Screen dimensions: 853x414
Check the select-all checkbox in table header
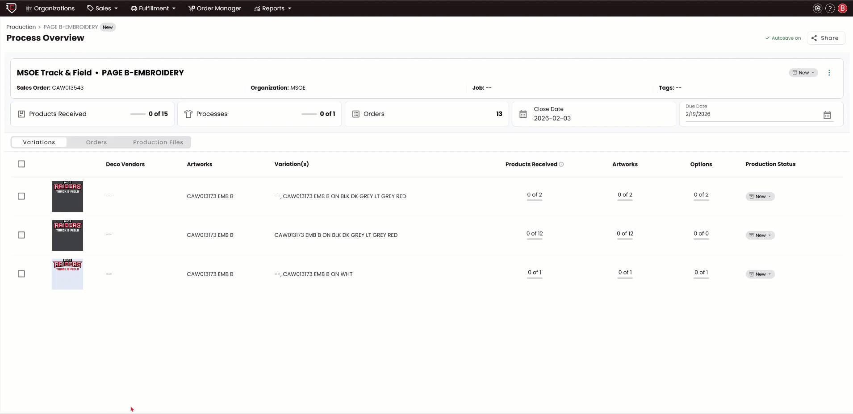pyautogui.click(x=21, y=164)
